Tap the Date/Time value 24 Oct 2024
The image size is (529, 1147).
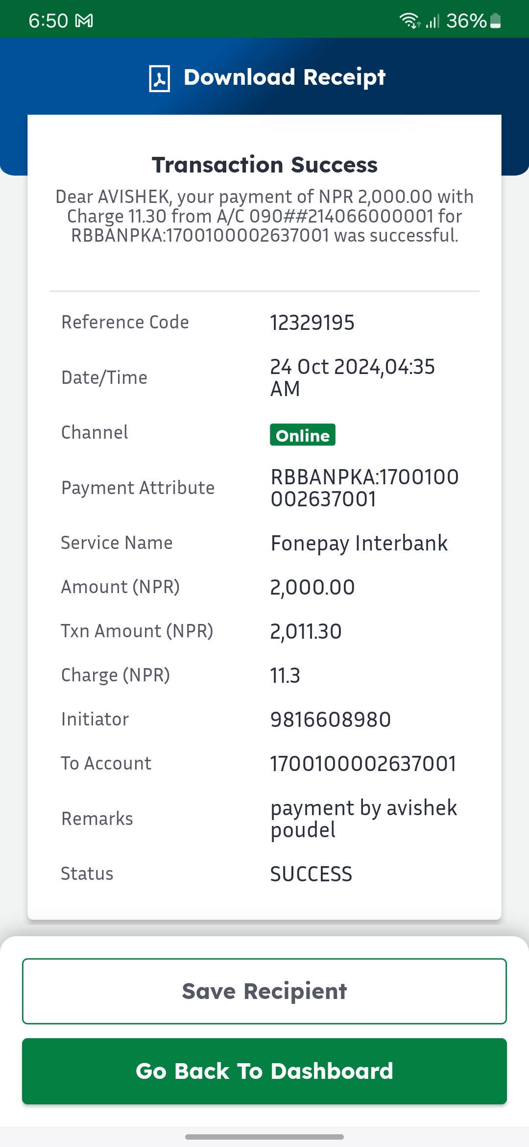[353, 377]
